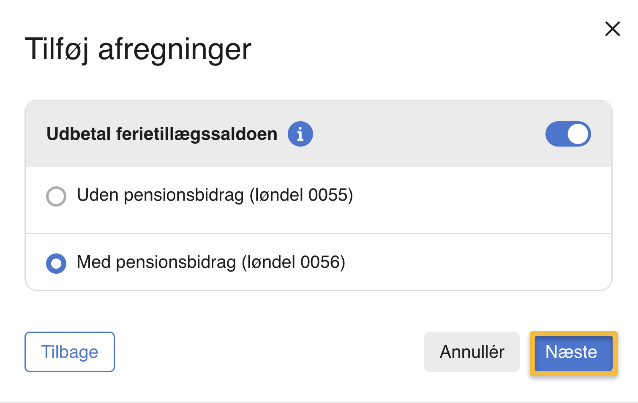Click the blank area right of the løndel 0056 option

tap(477, 263)
